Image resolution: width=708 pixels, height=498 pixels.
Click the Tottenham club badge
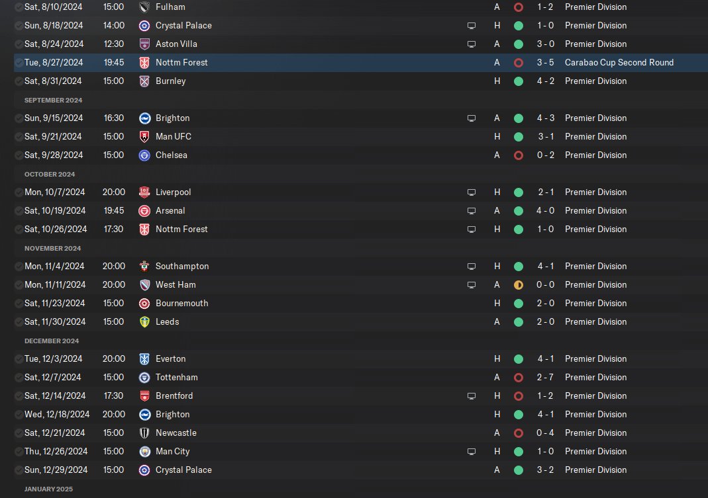[144, 378]
